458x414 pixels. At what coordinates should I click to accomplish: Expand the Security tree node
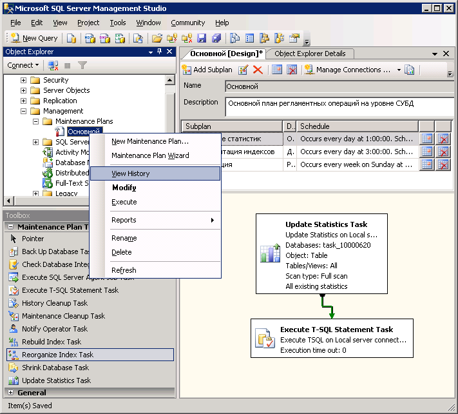coord(24,80)
